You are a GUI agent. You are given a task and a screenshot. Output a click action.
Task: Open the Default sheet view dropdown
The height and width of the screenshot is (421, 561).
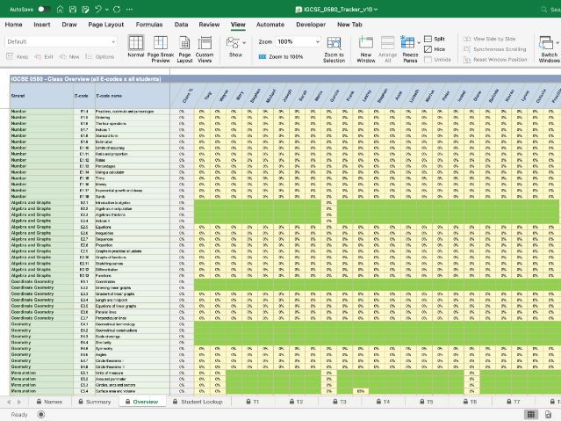[61, 41]
